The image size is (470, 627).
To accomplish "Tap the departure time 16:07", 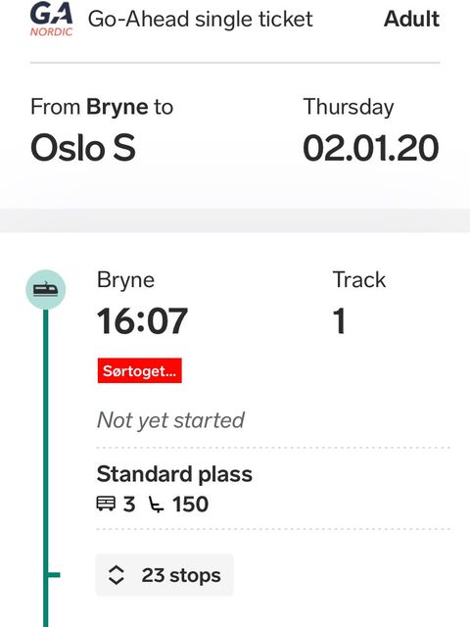I will coord(142,321).
